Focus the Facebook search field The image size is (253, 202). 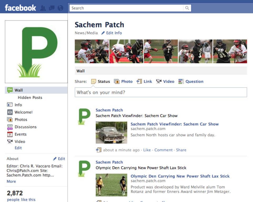(x=126, y=8)
